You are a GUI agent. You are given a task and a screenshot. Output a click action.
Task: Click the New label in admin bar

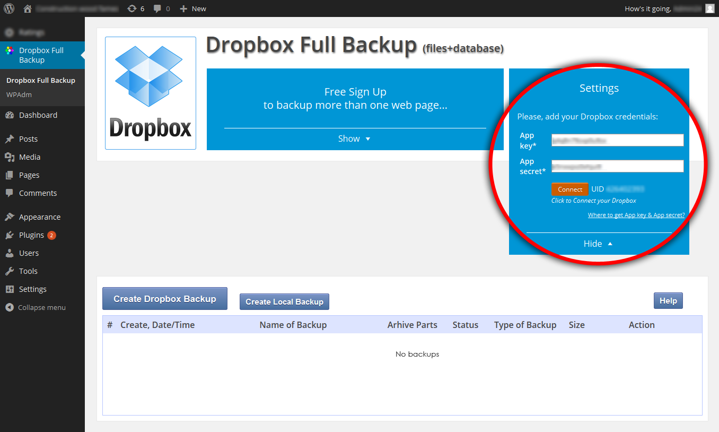click(199, 8)
